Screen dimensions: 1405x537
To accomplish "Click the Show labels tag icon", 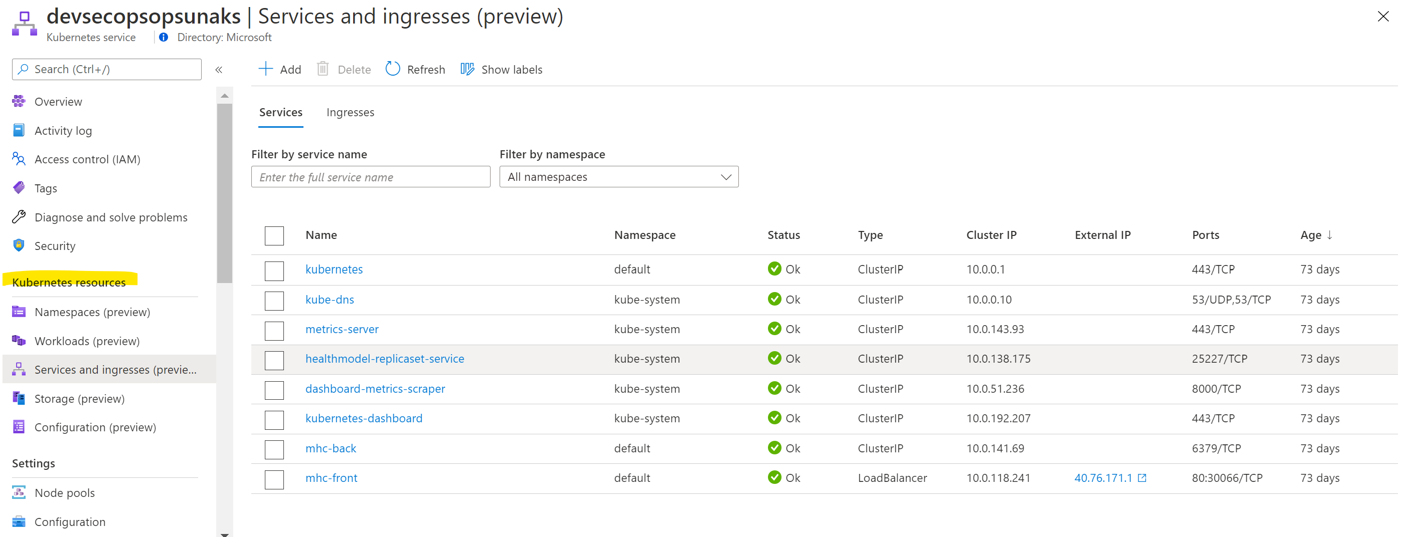I will click(x=467, y=69).
